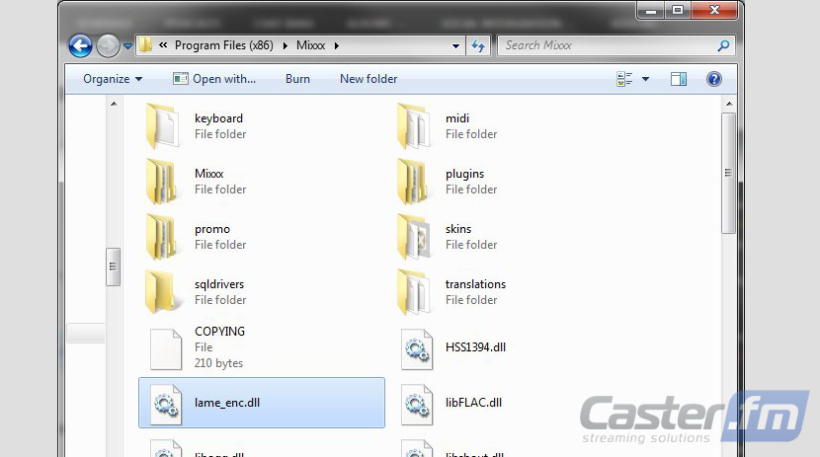Click the HSS1394.dll file name

pyautogui.click(x=475, y=347)
